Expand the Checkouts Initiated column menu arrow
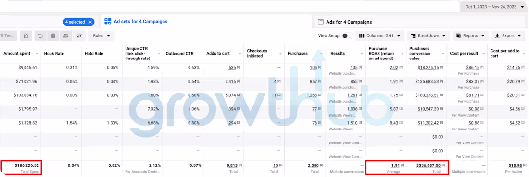 click(280, 54)
